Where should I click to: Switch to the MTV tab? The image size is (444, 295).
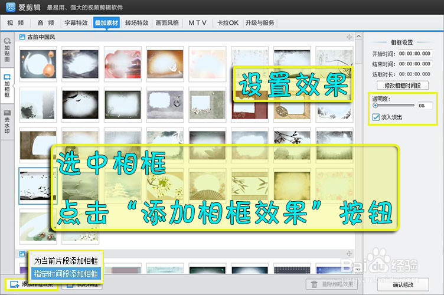click(x=197, y=23)
